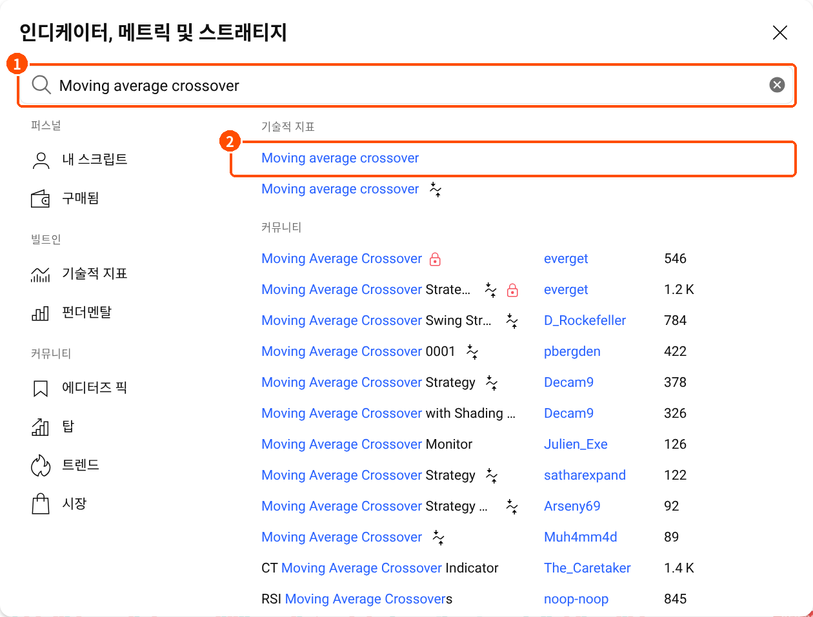Image resolution: width=813 pixels, height=617 pixels.
Task: Click the bookmark icon beside 에디터즈 픽
Action: click(x=41, y=389)
